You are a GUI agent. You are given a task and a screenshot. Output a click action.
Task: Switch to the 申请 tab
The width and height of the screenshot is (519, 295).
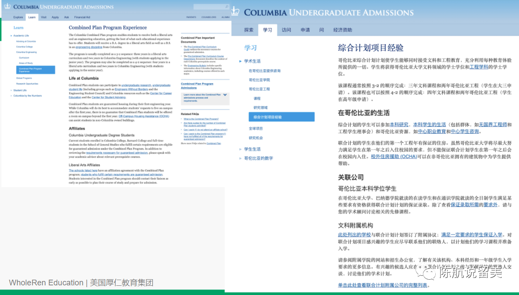point(305,30)
